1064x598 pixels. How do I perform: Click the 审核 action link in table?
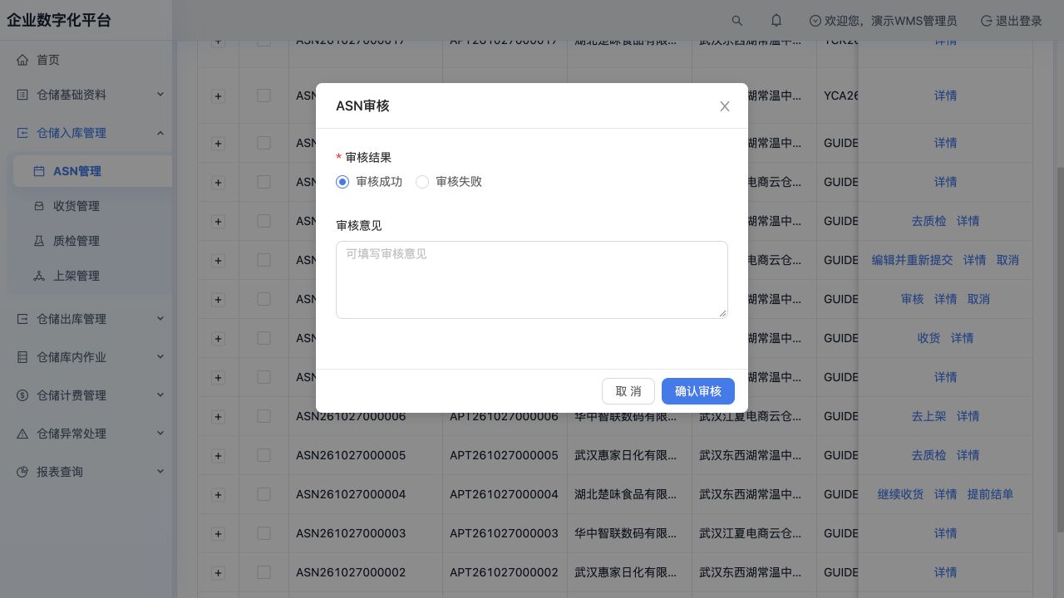[912, 299]
